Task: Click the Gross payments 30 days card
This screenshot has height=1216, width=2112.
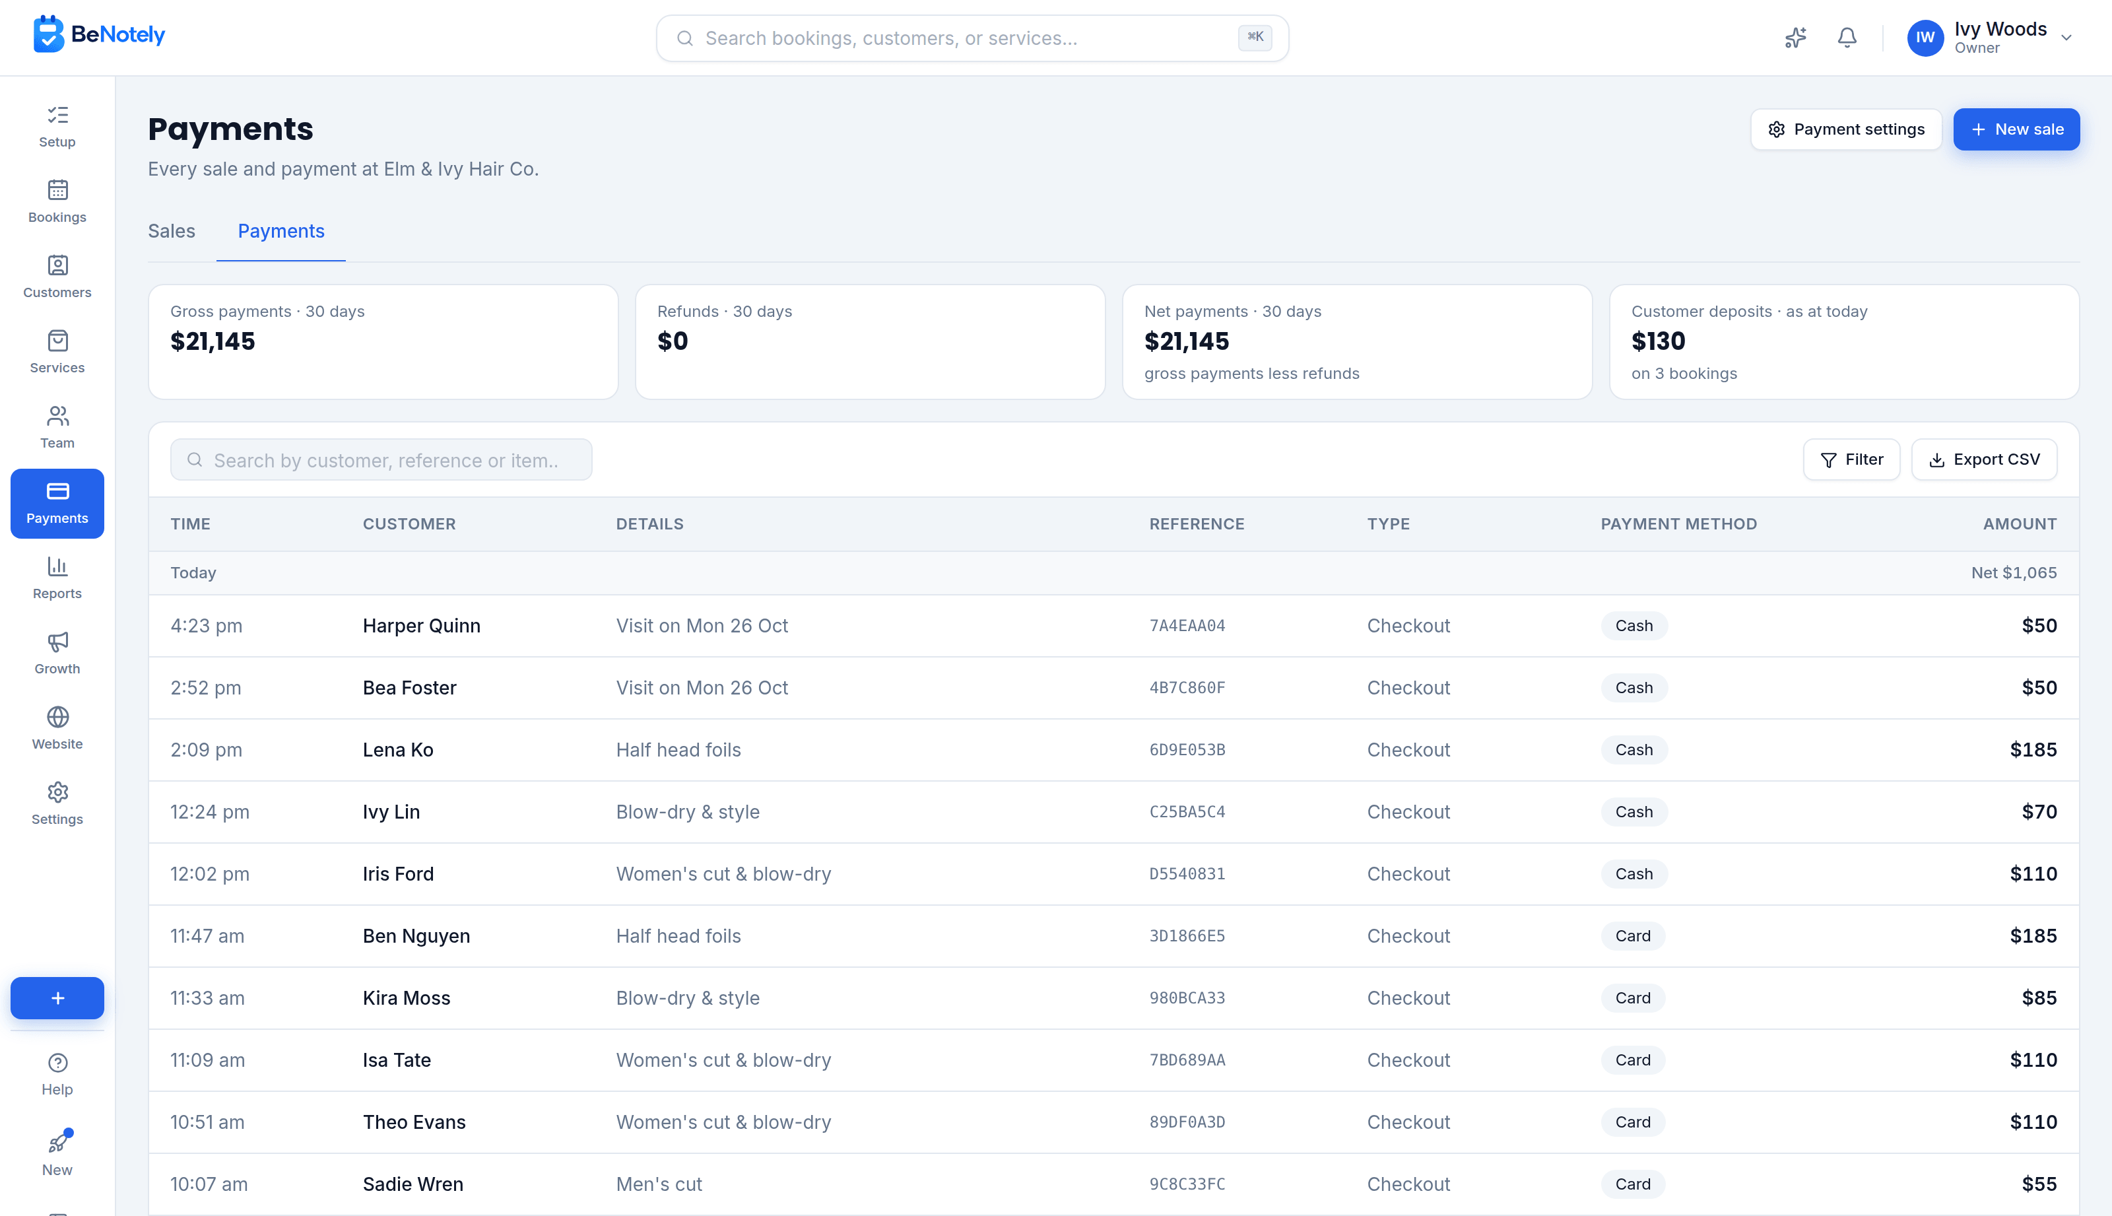Action: tap(383, 341)
